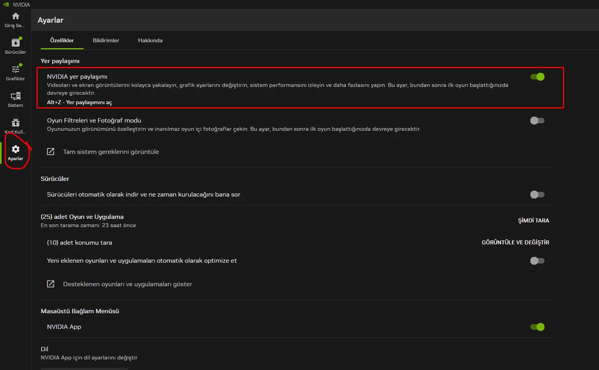Open the Bildirimler tab
Screen dimensions: 599x370
point(106,40)
